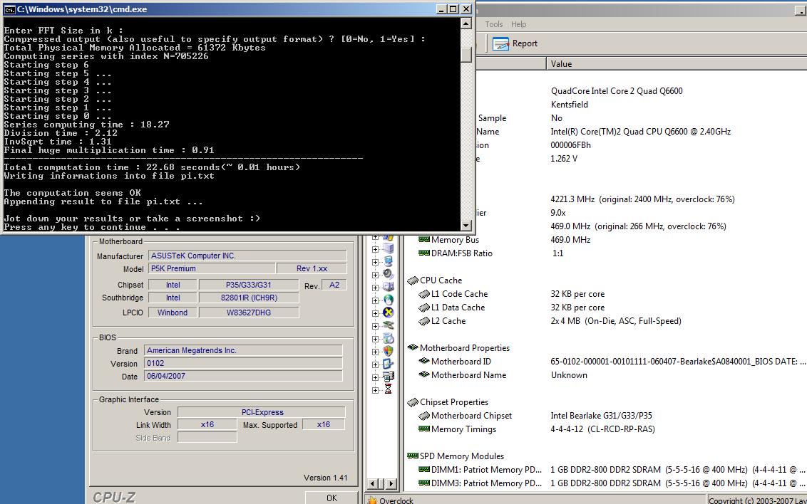The width and height of the screenshot is (807, 504).
Task: Click the tree pane right scroll arrow
Action: click(391, 483)
